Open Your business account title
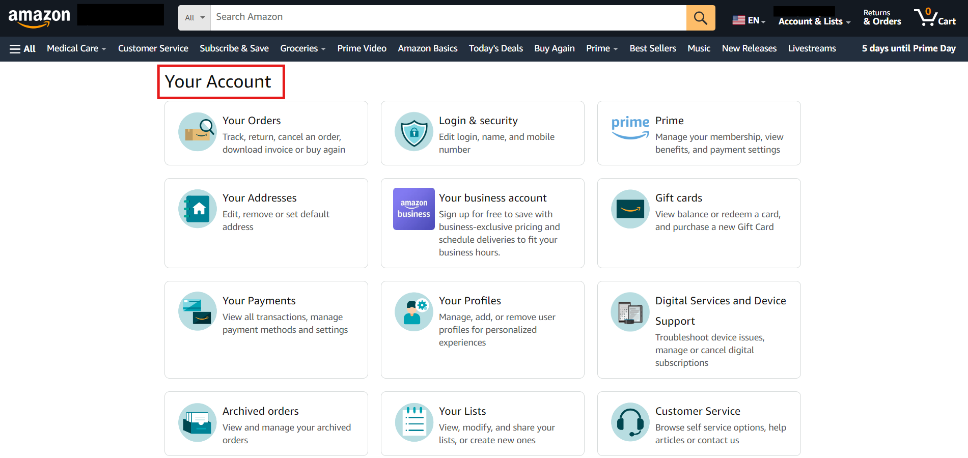Screen dimensions: 968x458 pos(493,198)
